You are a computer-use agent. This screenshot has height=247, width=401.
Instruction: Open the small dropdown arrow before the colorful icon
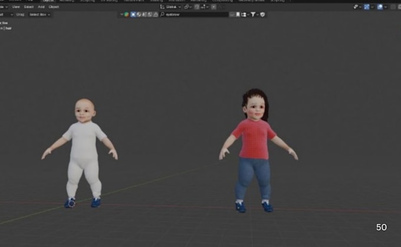point(121,15)
